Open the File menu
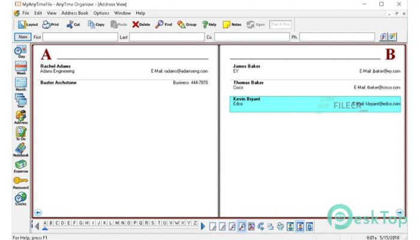The width and height of the screenshot is (420, 240). pyautogui.click(x=26, y=13)
